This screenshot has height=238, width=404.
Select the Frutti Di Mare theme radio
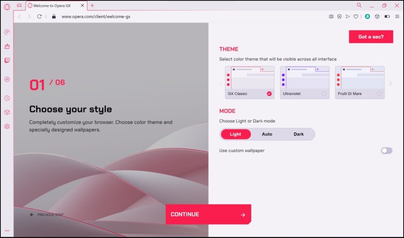(379, 94)
